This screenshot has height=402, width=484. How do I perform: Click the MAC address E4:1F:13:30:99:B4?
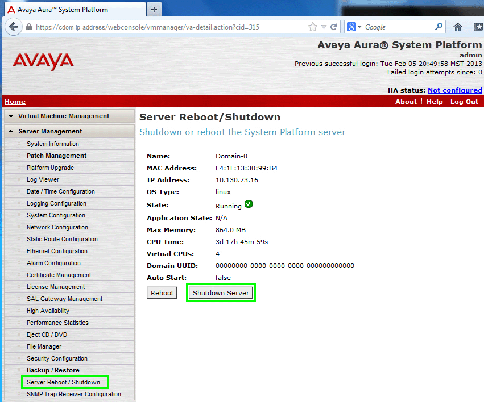[246, 168]
